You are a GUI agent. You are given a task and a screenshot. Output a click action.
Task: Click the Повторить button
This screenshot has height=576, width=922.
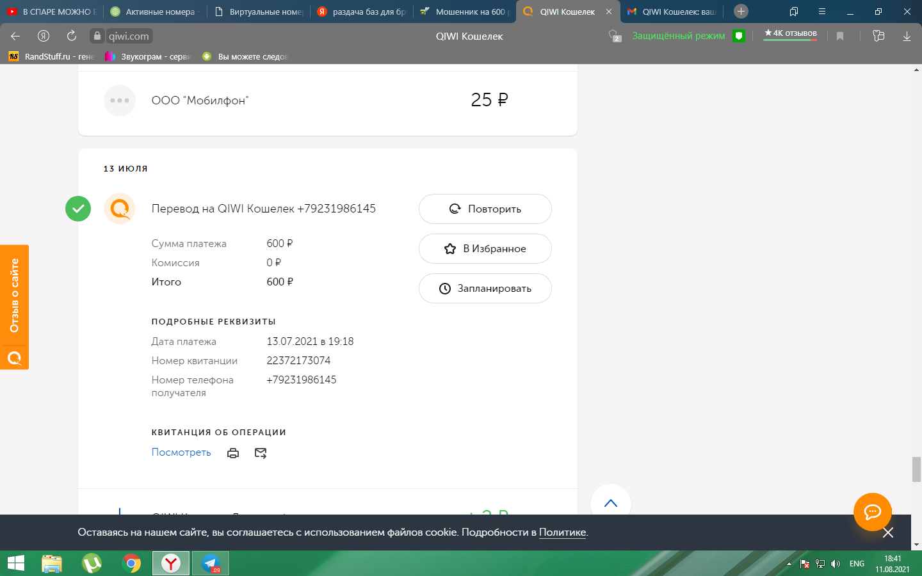coord(485,209)
